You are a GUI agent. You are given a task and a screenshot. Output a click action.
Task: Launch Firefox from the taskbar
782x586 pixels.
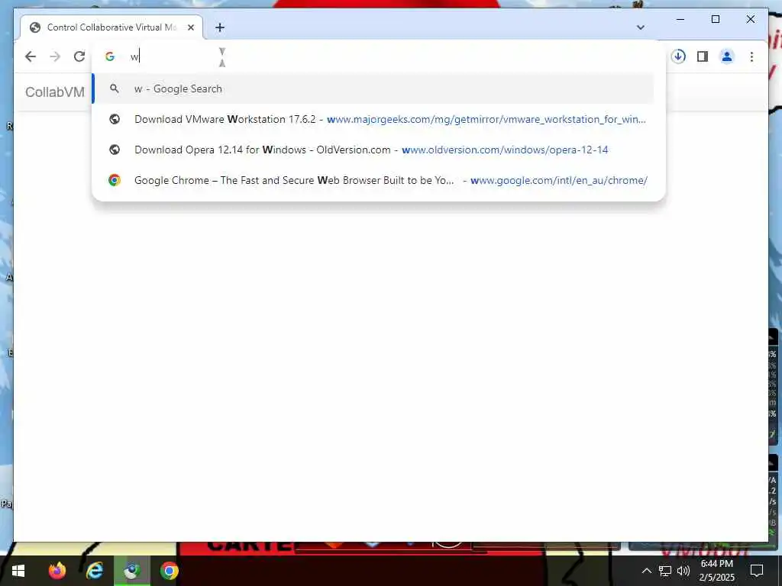(x=57, y=571)
